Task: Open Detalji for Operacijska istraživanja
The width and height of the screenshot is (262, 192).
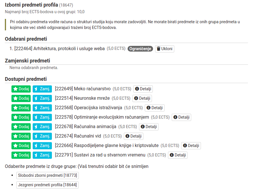Action: coord(155,108)
